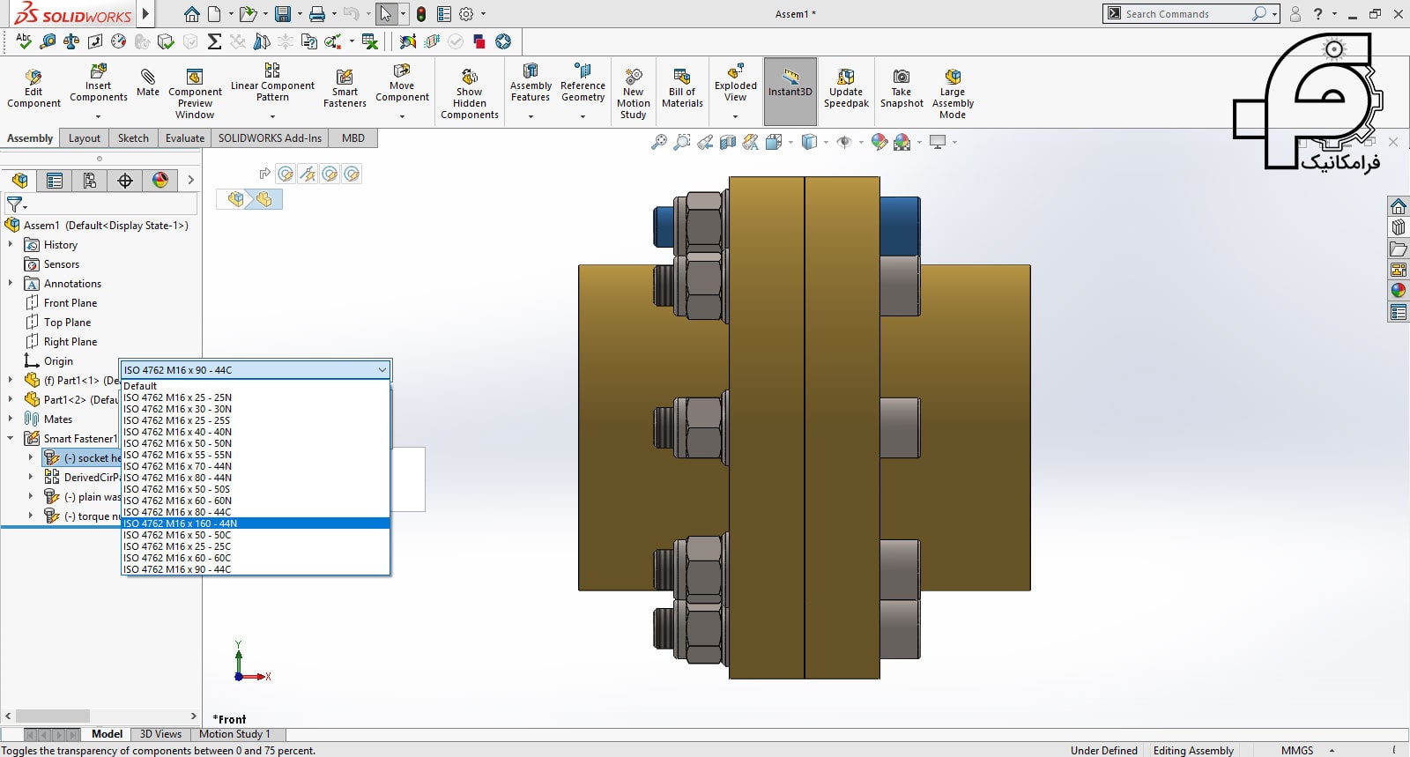This screenshot has width=1410, height=757.
Task: Expand the History tree node
Action: click(x=11, y=245)
